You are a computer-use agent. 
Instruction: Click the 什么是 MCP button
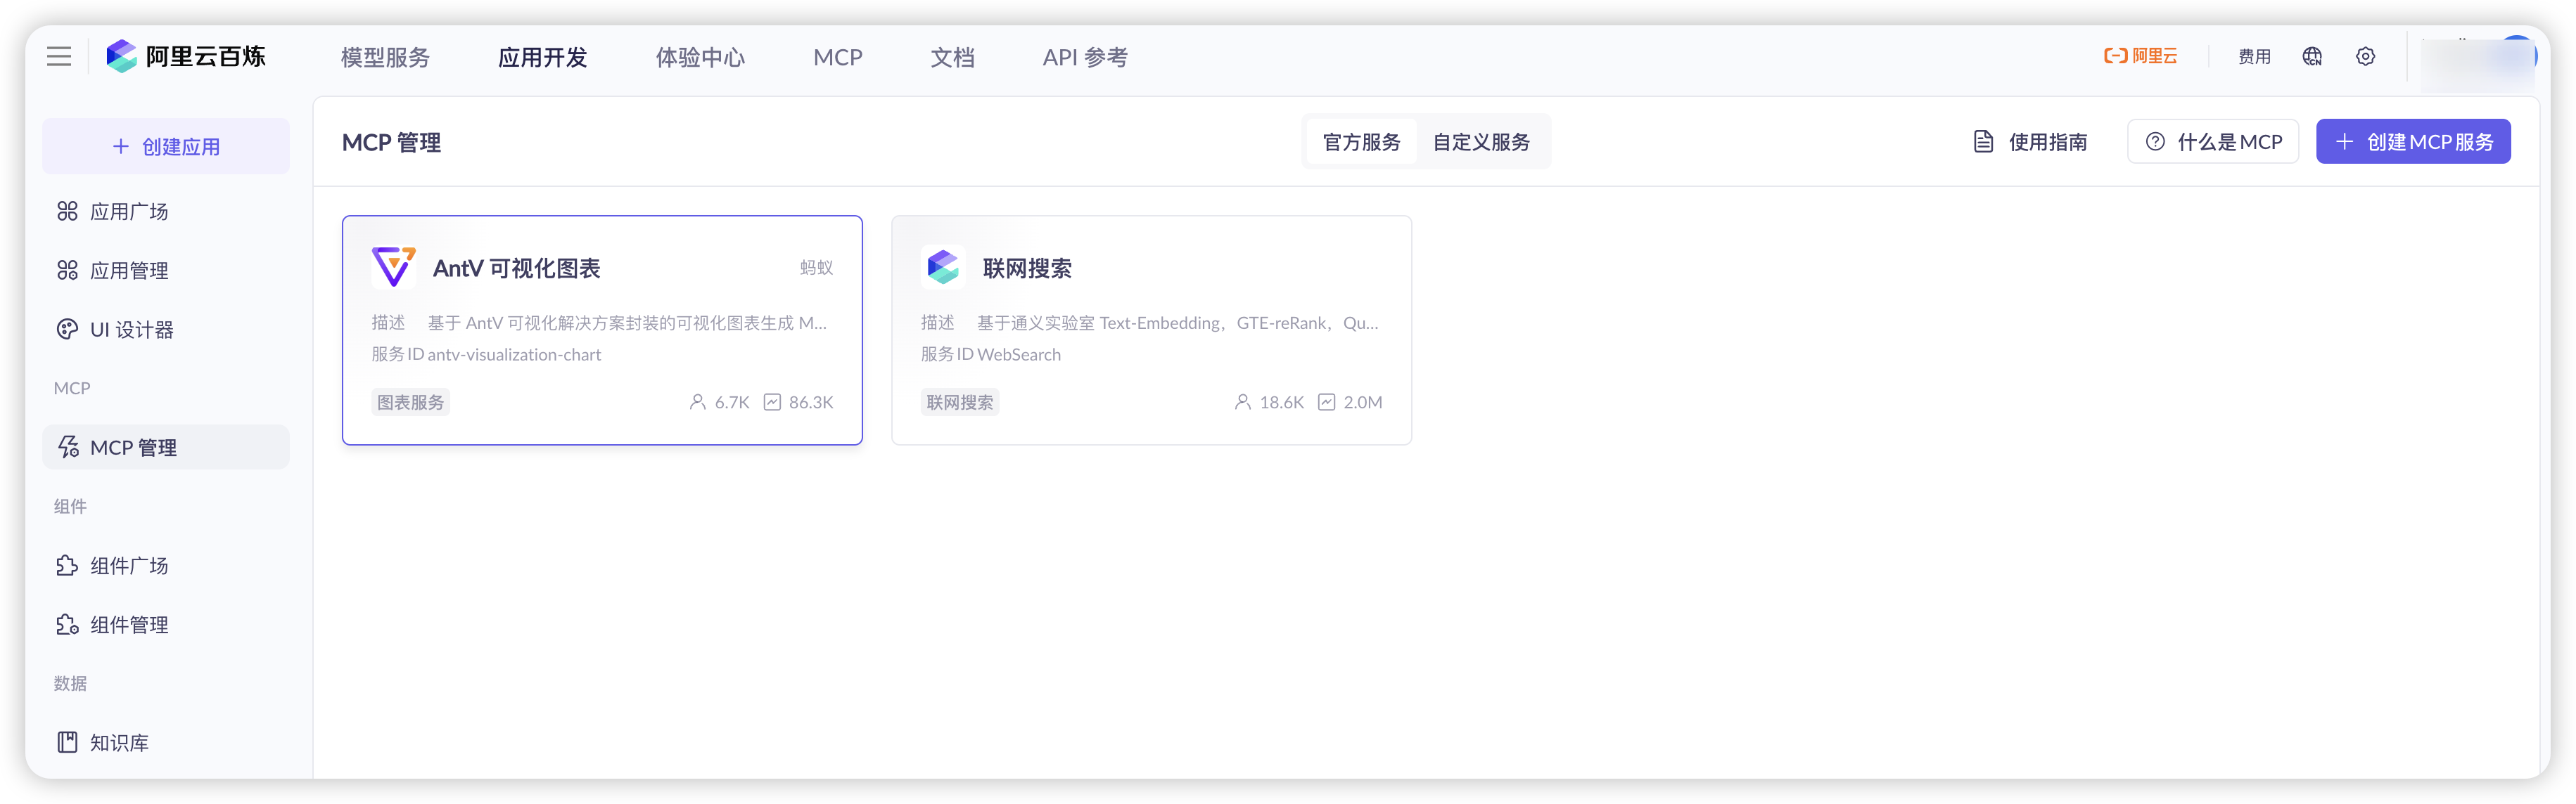tap(2212, 142)
